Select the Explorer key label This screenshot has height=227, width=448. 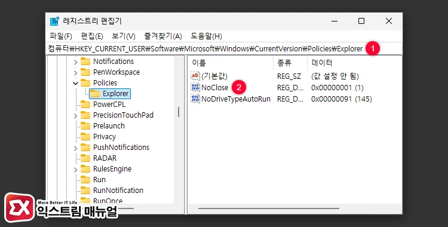pos(115,93)
